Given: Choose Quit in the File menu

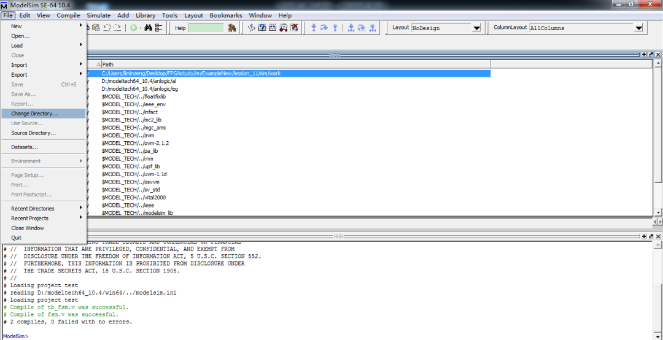Looking at the screenshot, I should 16,238.
